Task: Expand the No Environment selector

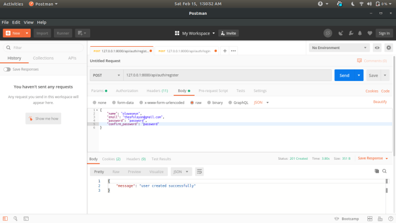Action: (x=339, y=48)
